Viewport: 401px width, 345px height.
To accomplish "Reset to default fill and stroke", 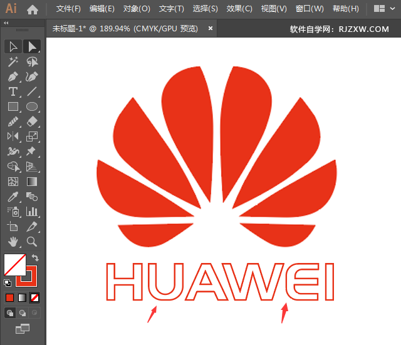I will 8,282.
